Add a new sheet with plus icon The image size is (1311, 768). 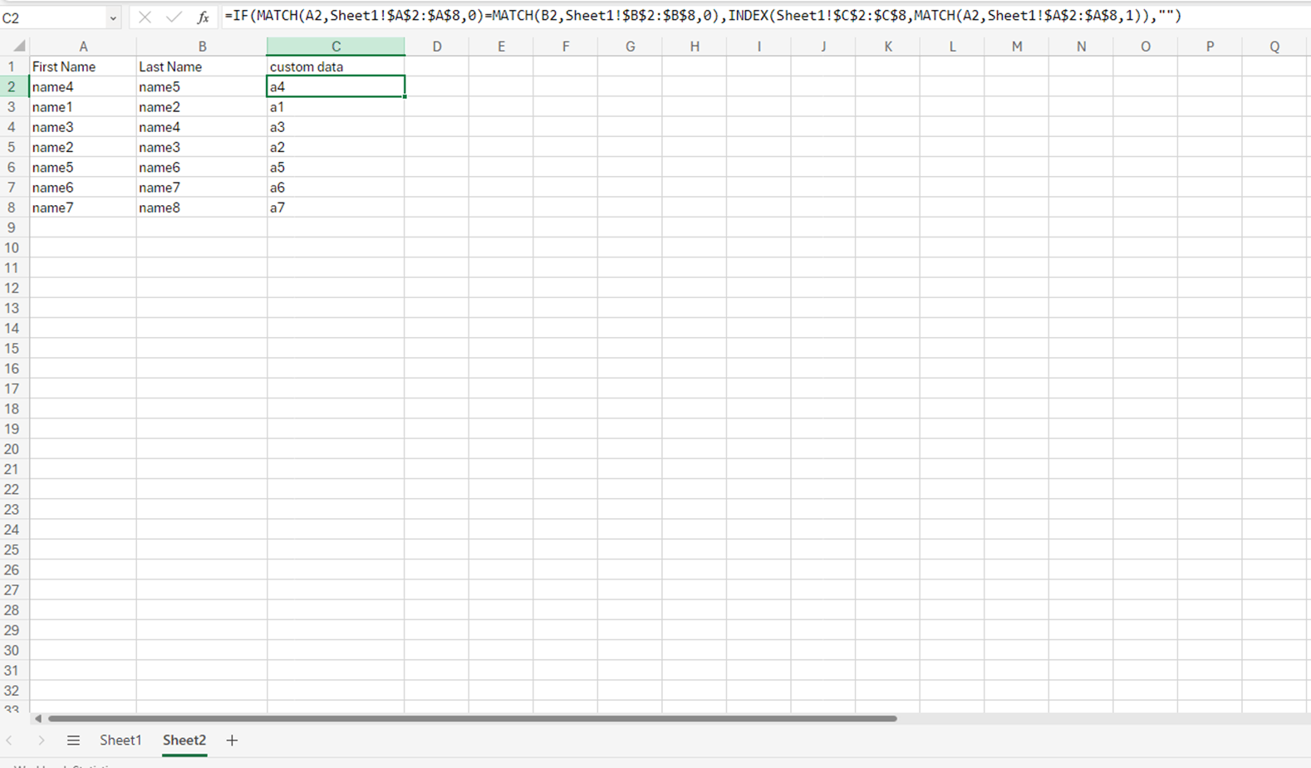pos(232,740)
